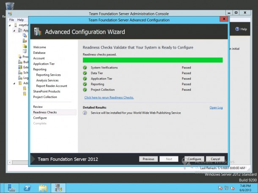Viewport: 258px width, 193px height.
Task: Select the Reporting wizard step
Action: click(40, 69)
